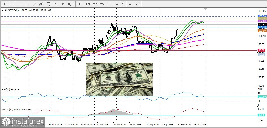This screenshot has width=267, height=128.
Task: Click the 11 Aug 2026 date label
Action: click(x=153, y=124)
